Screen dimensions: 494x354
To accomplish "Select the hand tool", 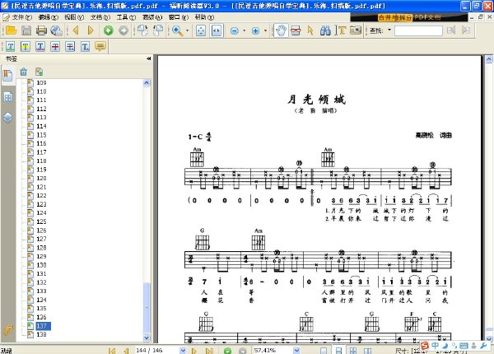I will point(281,30).
